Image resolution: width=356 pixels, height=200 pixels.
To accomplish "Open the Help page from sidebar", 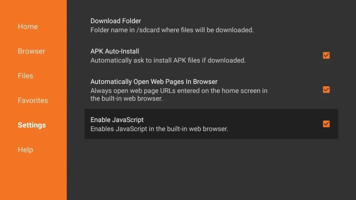I will [26, 150].
